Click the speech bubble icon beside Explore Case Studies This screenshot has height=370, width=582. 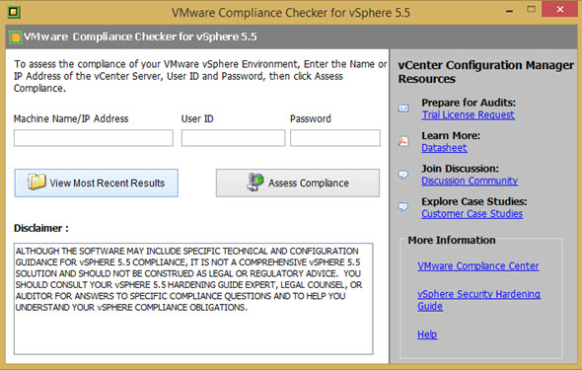[x=403, y=207]
